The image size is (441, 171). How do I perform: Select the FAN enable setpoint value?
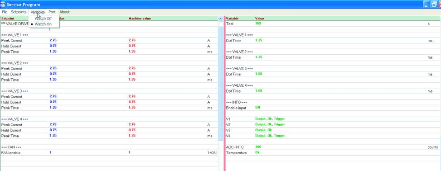[51, 152]
